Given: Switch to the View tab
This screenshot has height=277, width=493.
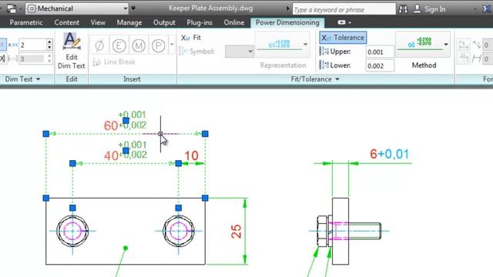Looking at the screenshot, I should pyautogui.click(x=98, y=22).
